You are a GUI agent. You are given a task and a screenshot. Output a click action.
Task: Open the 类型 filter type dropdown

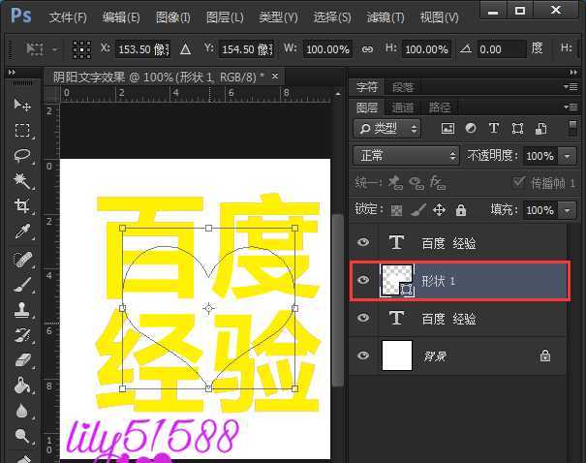pos(387,128)
